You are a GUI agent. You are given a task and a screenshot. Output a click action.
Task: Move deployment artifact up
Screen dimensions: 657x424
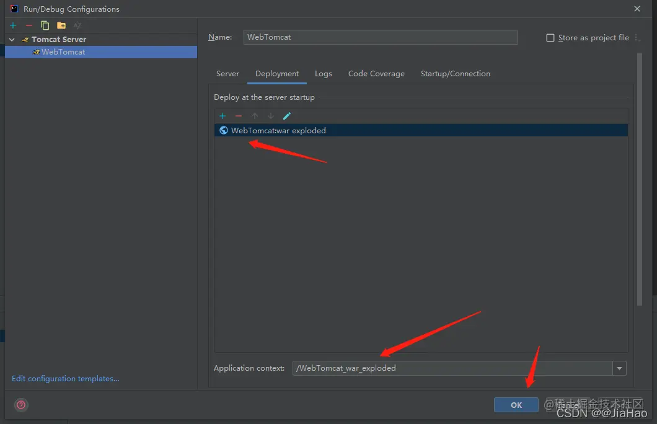click(x=255, y=116)
